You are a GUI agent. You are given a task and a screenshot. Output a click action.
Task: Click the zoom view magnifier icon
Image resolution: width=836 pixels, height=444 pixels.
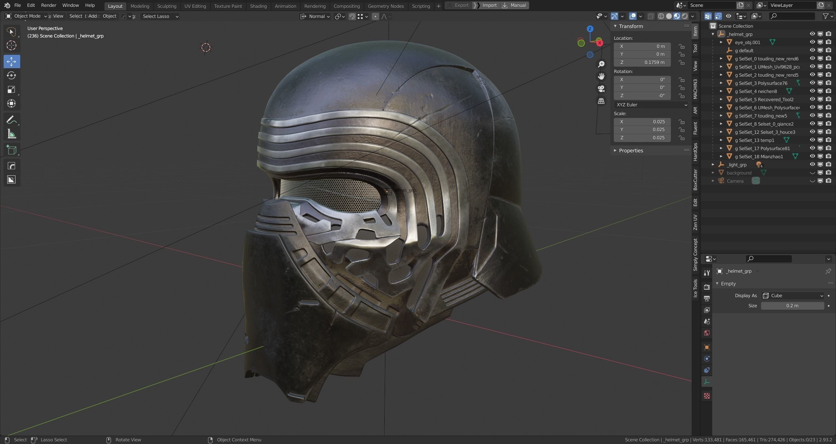pos(601,64)
